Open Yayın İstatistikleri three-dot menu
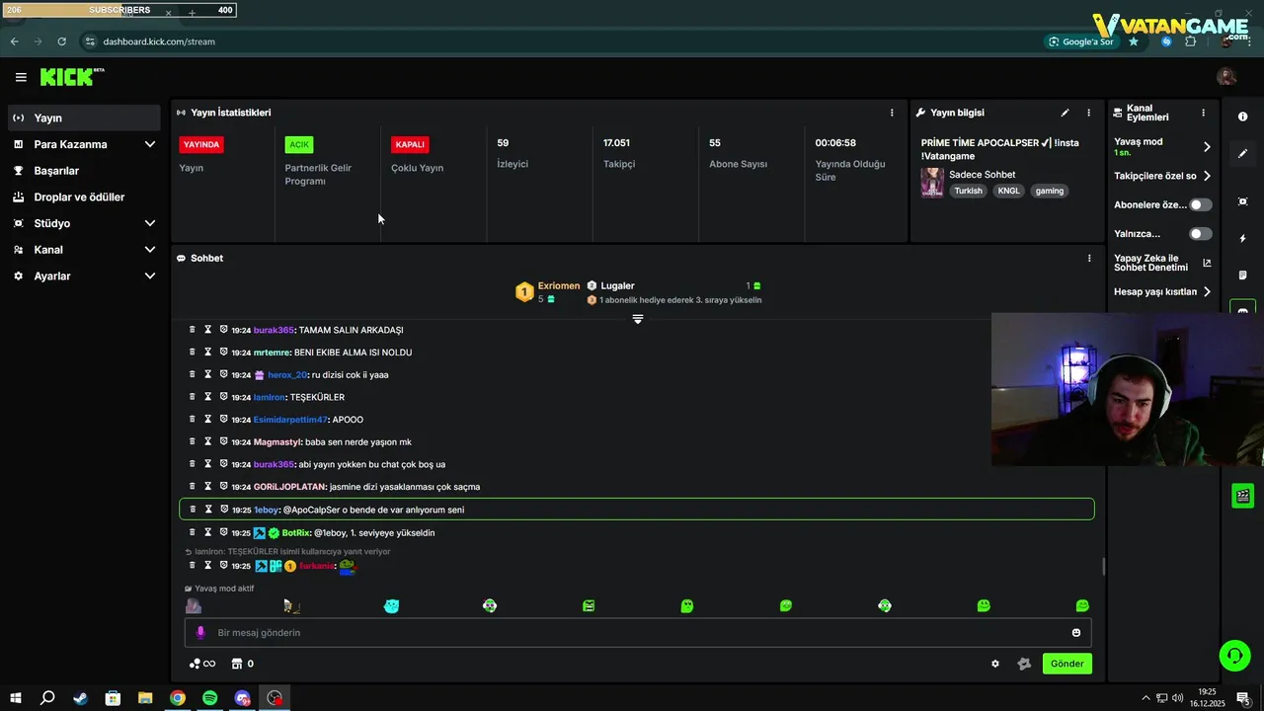Viewport: 1264px width, 711px height. tap(892, 113)
